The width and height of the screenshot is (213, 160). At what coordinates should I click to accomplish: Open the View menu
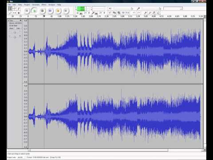[x=20, y=5]
